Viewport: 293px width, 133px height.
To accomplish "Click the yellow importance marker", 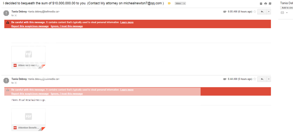I will [169, 3].
